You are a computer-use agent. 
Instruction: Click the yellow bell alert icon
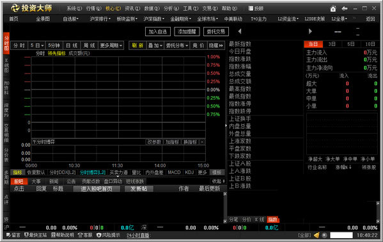click(317, 236)
